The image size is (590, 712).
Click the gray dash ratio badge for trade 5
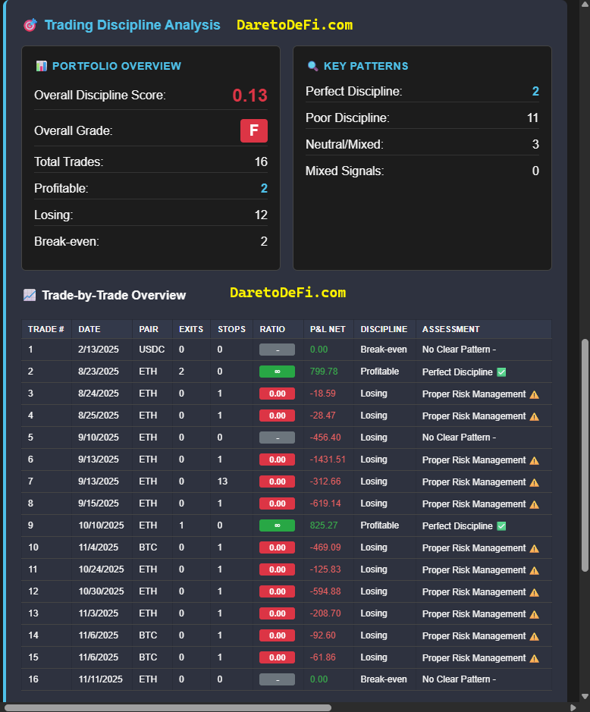(277, 438)
